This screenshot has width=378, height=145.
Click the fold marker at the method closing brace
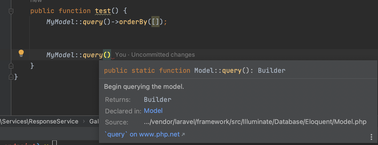pyautogui.click(x=11, y=65)
